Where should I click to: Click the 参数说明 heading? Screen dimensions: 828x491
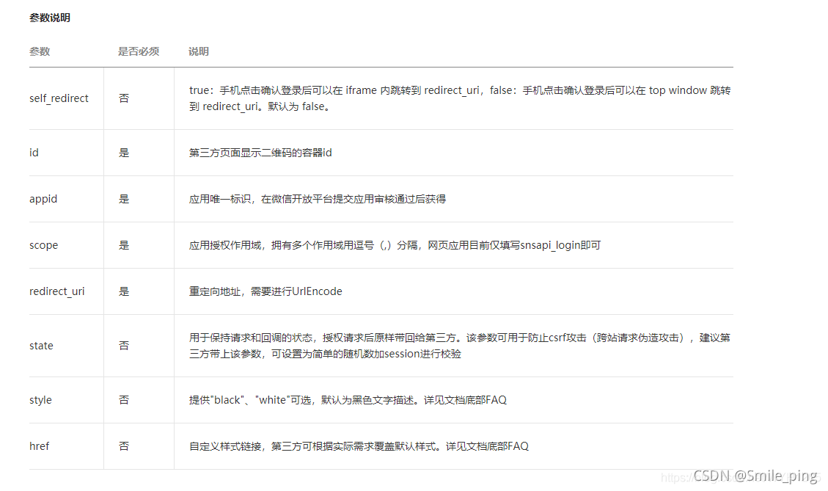[x=50, y=18]
